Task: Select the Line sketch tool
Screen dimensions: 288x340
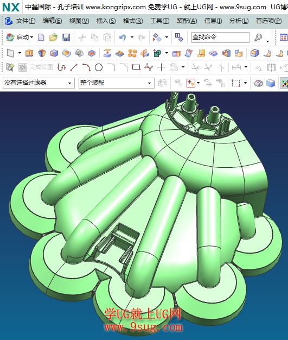Action: (x=74, y=67)
